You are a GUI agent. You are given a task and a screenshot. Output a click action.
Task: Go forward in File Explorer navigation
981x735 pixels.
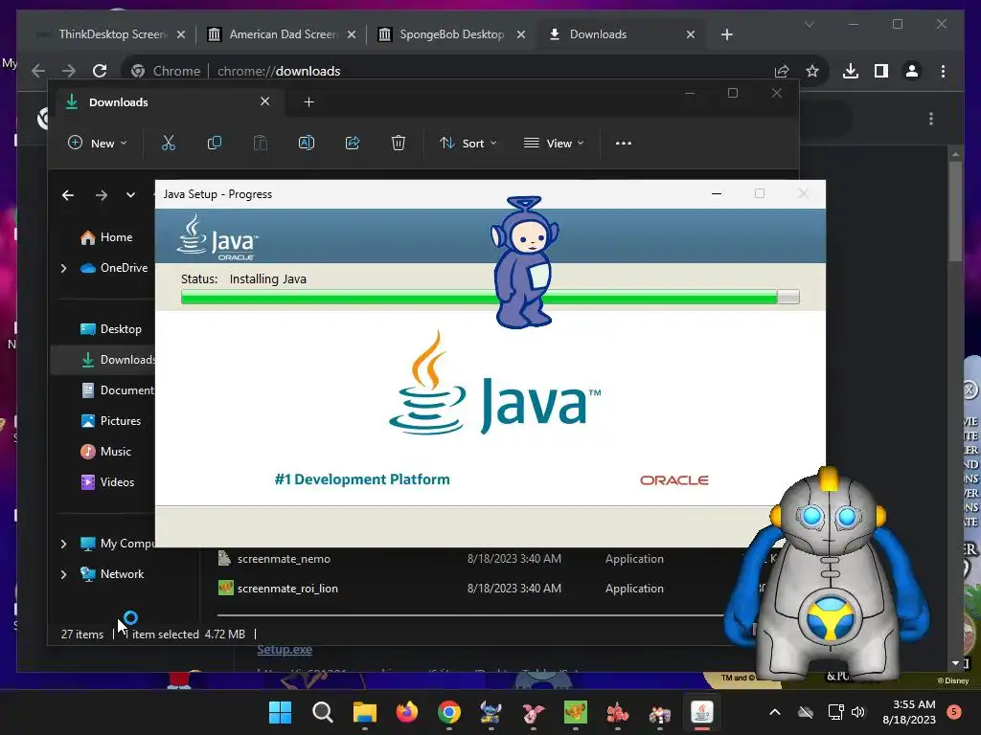click(x=102, y=195)
